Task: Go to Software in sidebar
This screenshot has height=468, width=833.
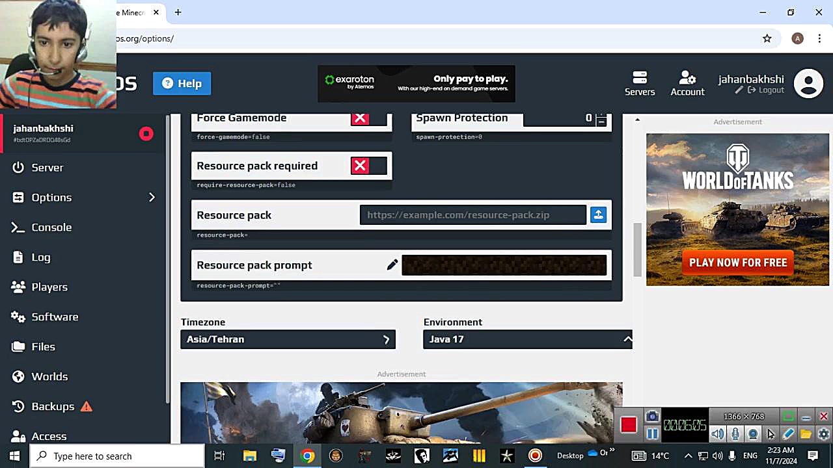Action: [55, 317]
